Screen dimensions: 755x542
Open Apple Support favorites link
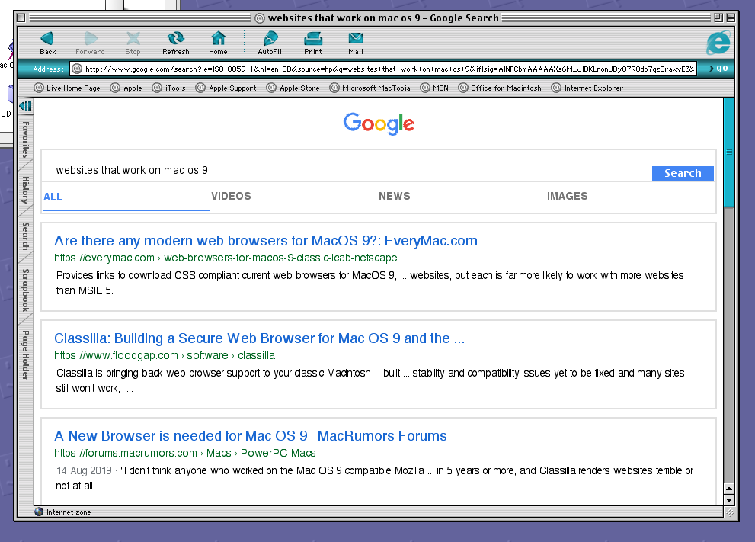pos(226,88)
